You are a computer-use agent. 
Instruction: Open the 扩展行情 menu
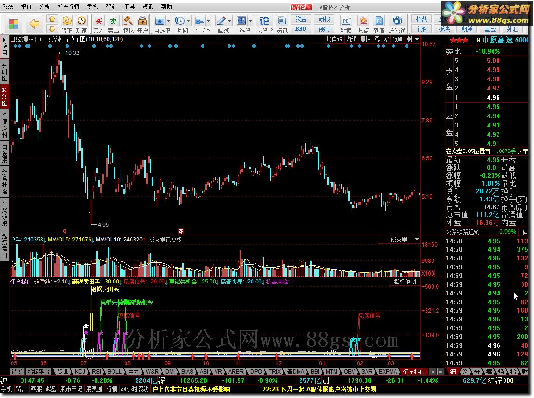click(68, 6)
